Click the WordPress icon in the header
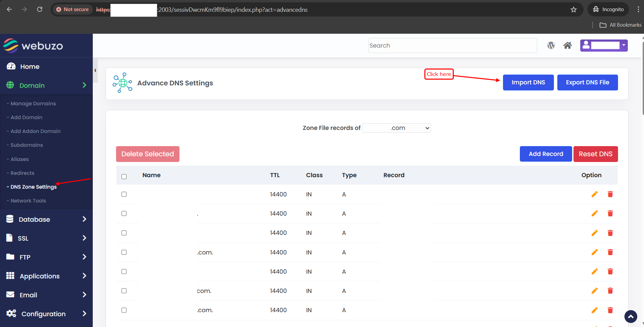Screen dimensions: 644x327 pos(551,45)
